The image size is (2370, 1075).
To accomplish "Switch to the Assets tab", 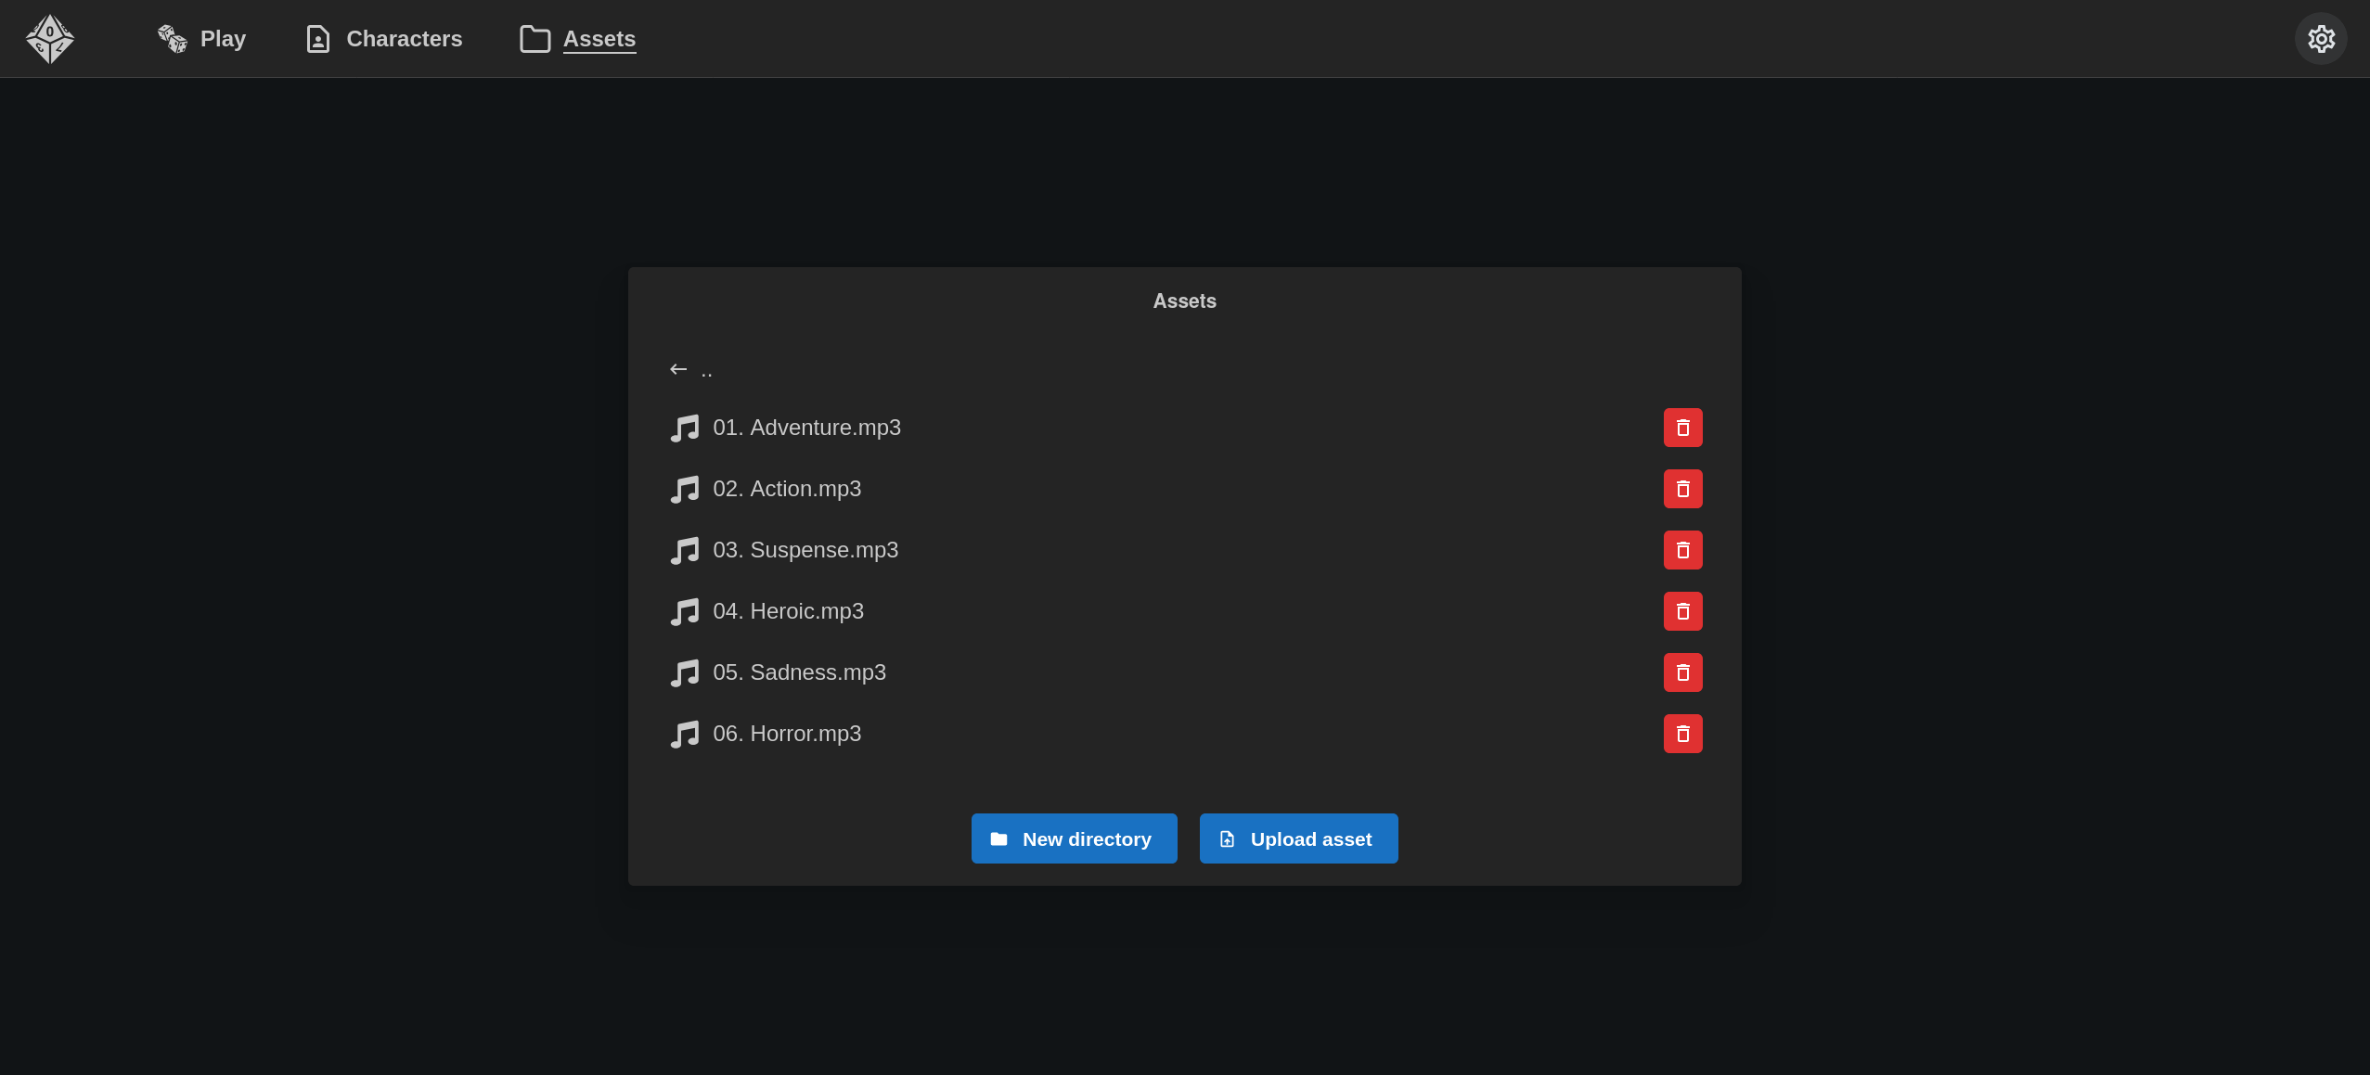I will pyautogui.click(x=599, y=38).
